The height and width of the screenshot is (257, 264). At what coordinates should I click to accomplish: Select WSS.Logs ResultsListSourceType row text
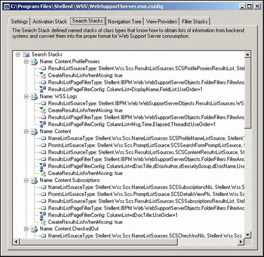pyautogui.click(x=146, y=103)
